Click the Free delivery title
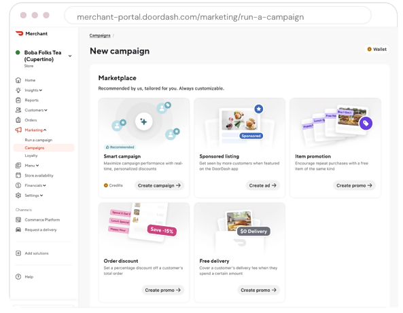The height and width of the screenshot is (313, 403). click(214, 261)
